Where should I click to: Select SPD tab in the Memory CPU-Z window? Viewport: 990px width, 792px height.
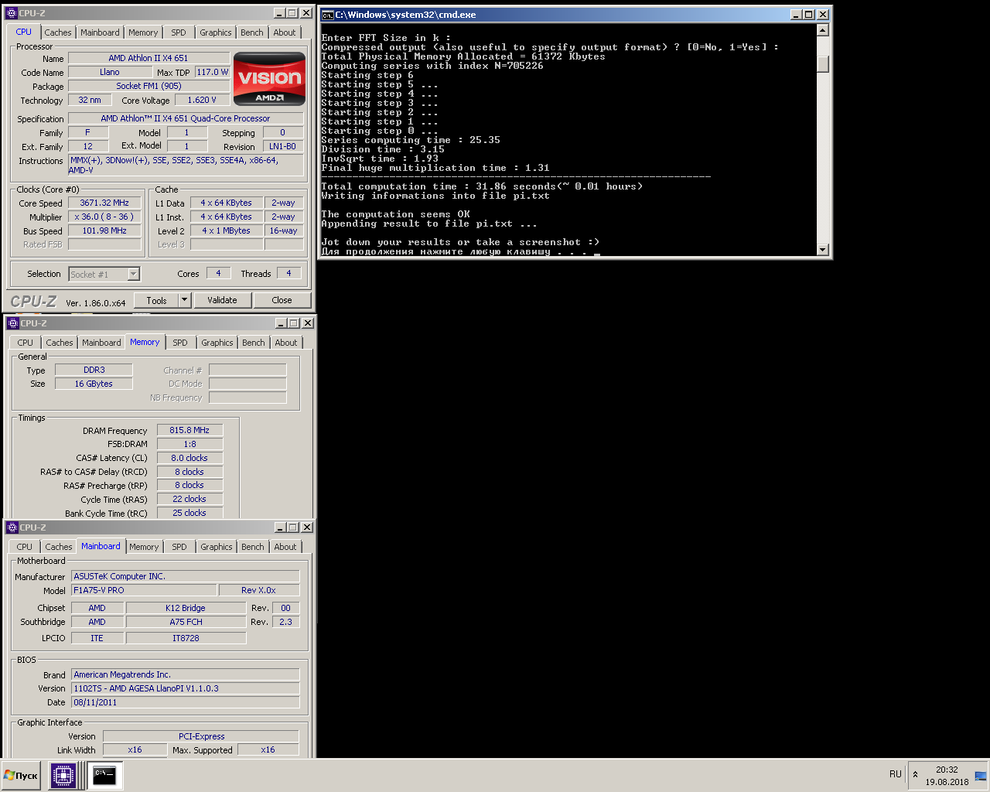pos(180,343)
